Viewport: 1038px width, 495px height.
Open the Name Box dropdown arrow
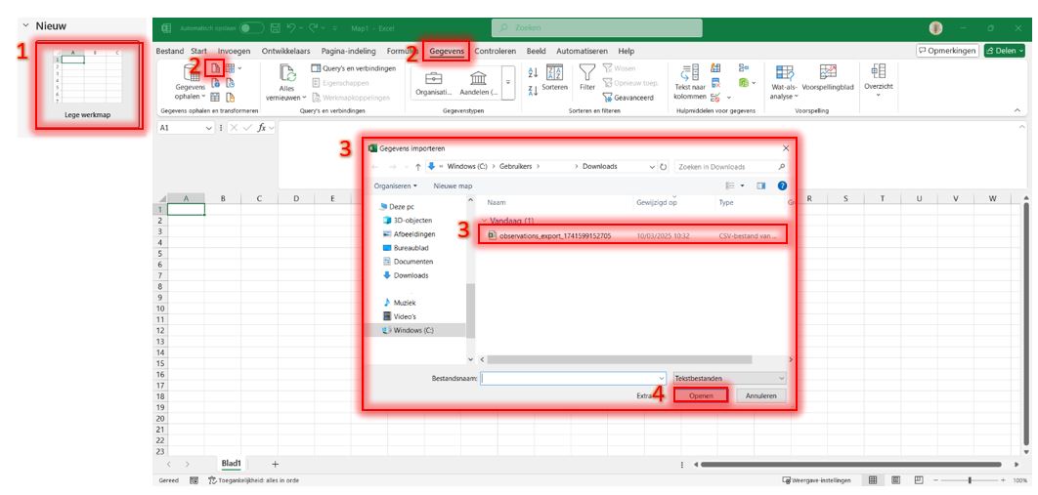click(x=209, y=128)
